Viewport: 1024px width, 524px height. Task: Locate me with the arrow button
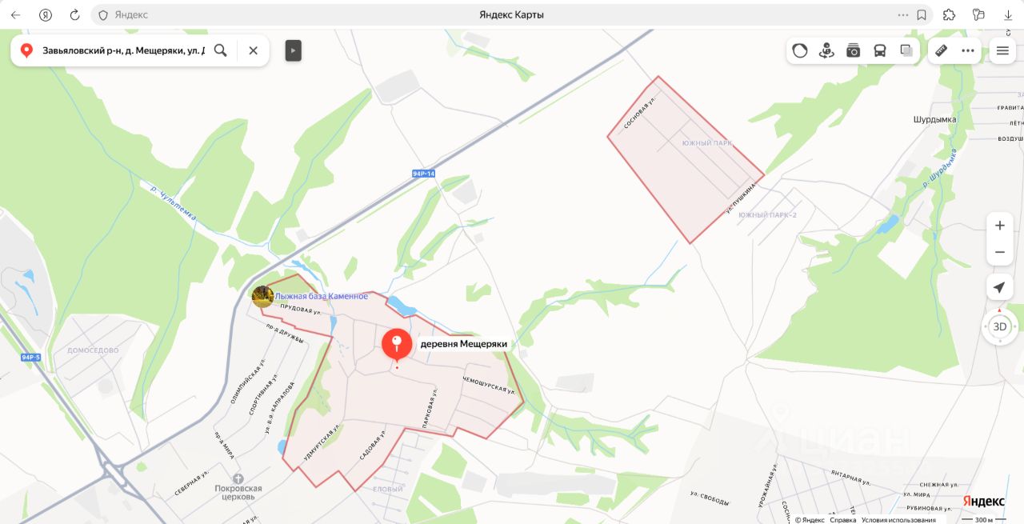coord(999,287)
